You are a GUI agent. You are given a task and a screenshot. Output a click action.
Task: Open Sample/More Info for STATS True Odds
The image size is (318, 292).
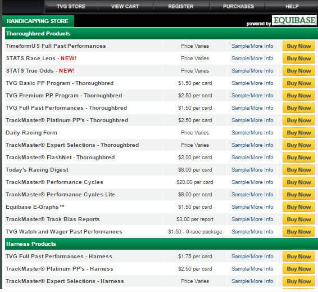252,71
